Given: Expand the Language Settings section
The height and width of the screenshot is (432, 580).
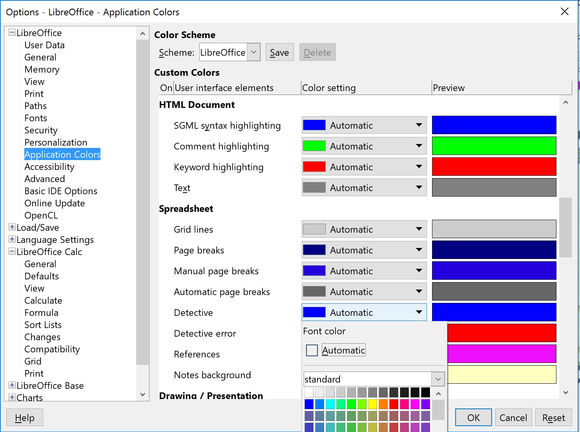Looking at the screenshot, I should [12, 239].
